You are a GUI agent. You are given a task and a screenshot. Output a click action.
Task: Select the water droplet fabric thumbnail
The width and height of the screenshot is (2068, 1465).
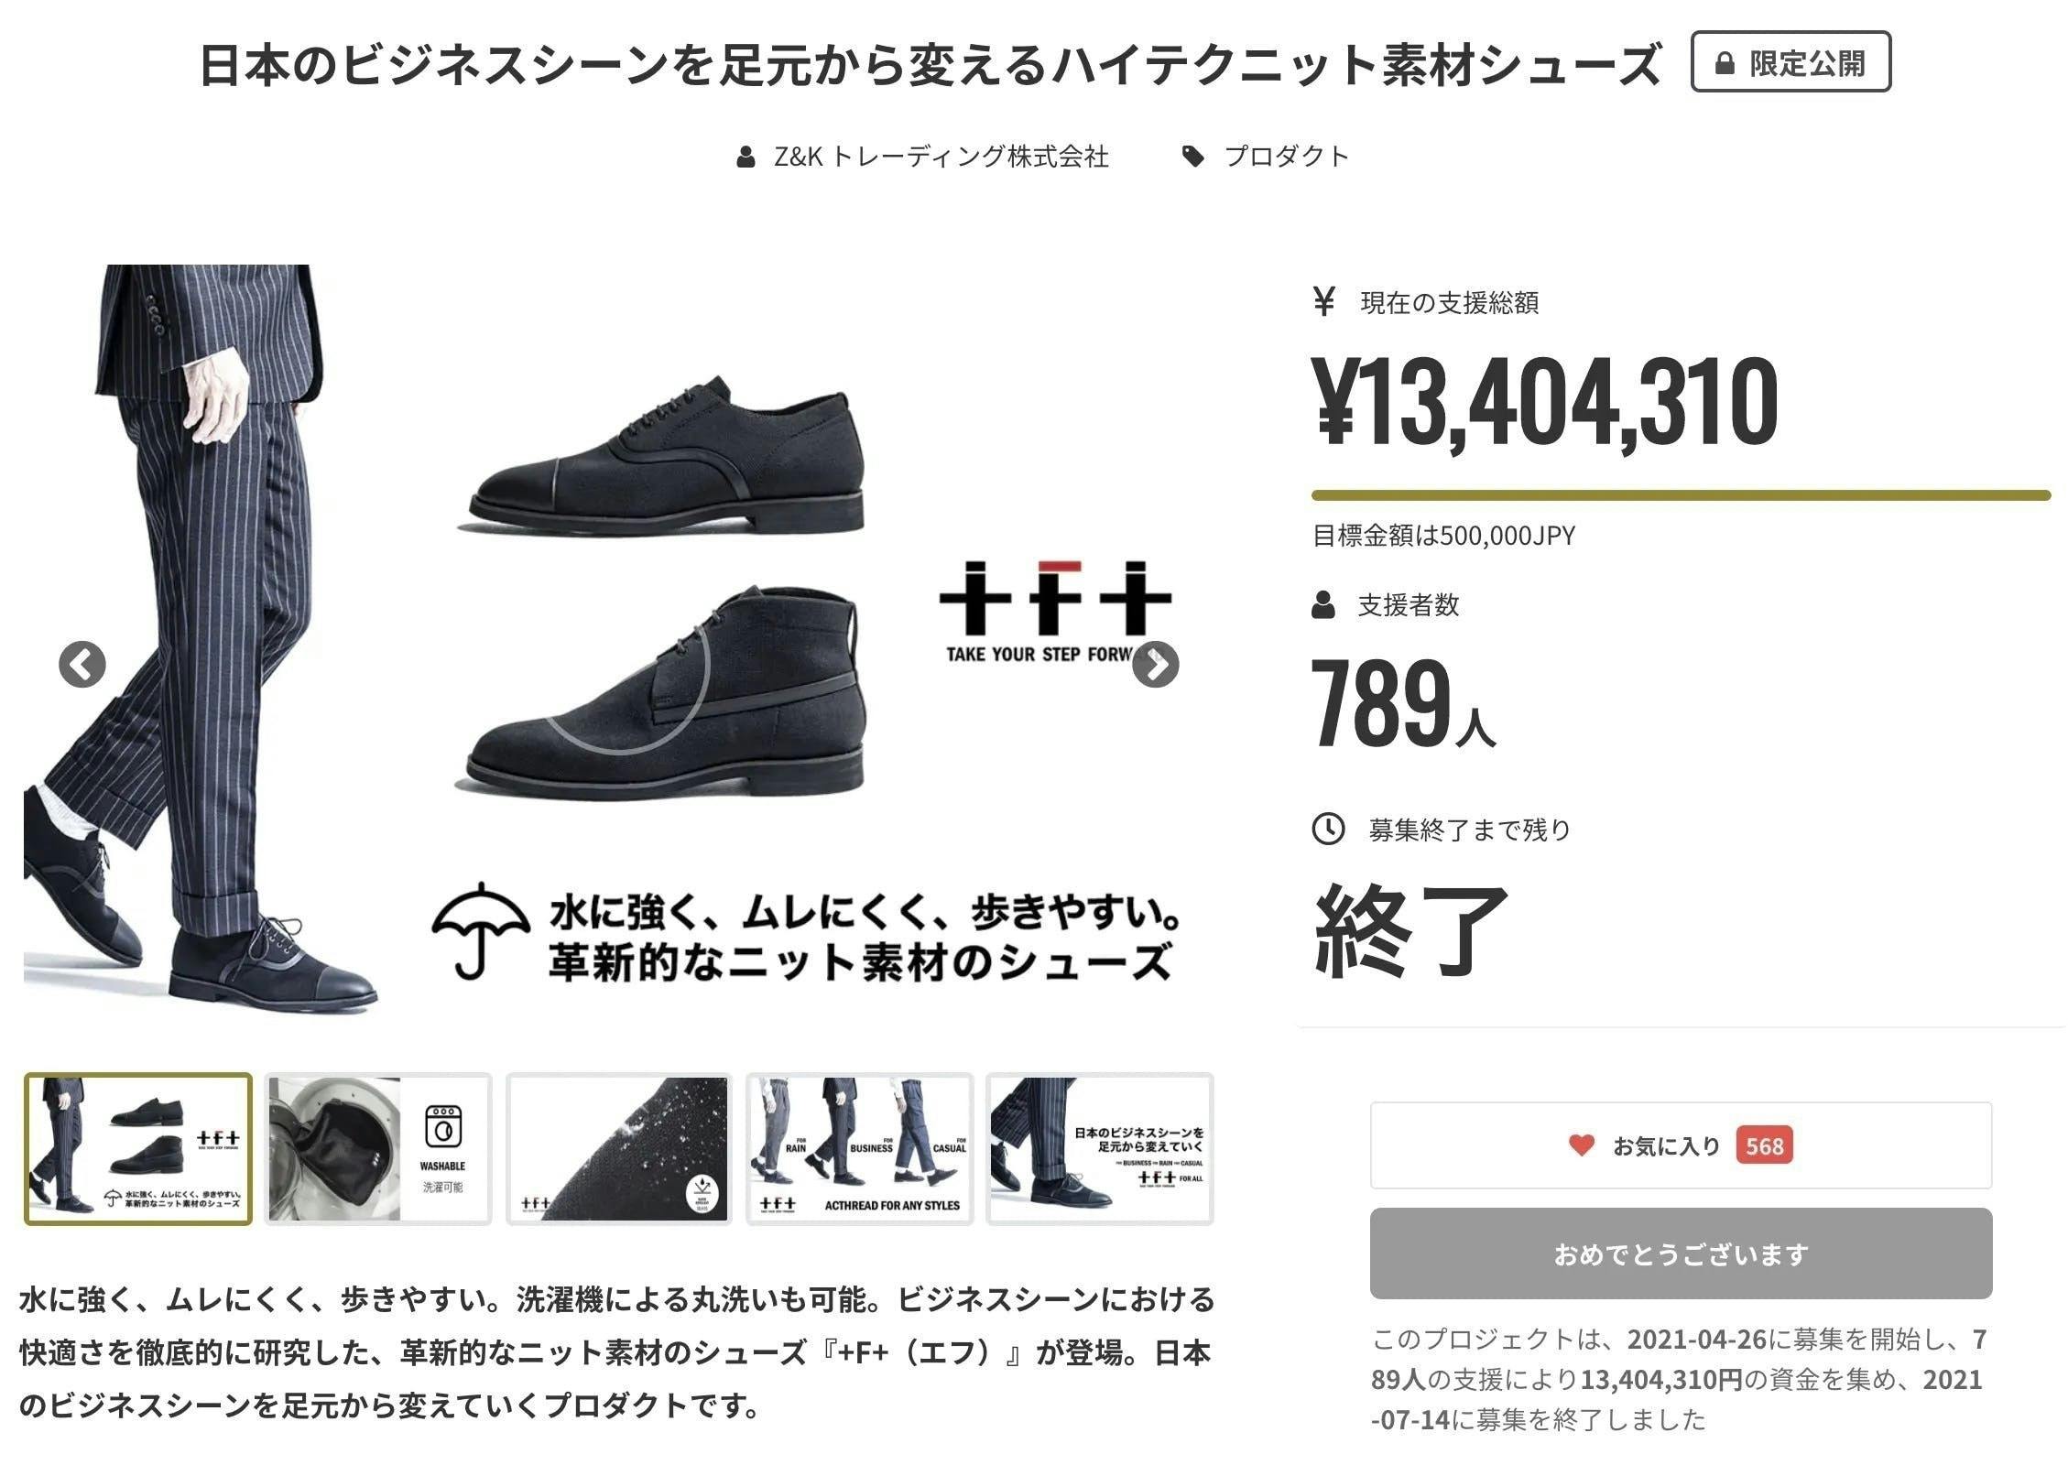tap(619, 1148)
